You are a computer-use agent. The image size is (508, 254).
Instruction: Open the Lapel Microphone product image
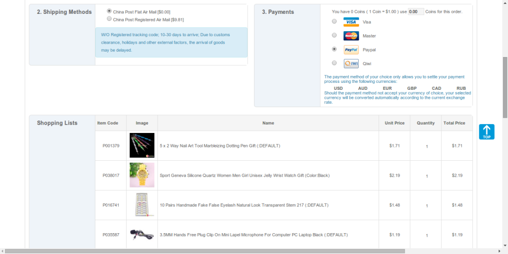142,235
